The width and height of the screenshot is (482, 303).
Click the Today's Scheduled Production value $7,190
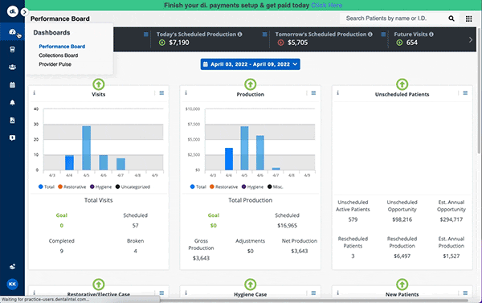pos(179,43)
